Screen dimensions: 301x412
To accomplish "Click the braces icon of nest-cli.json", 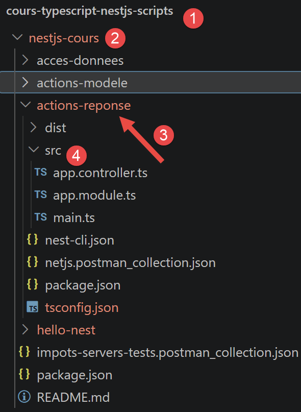I will coord(33,239).
